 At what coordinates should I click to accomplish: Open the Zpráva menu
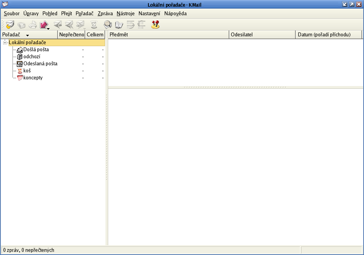[x=105, y=13]
